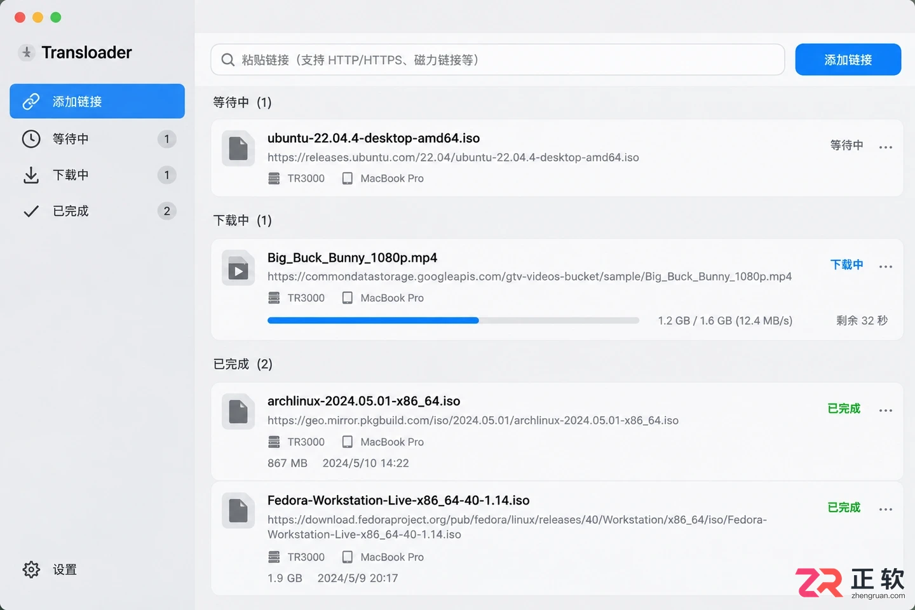The width and height of the screenshot is (915, 610).
Task: Click the video file icon of Big_Buck_Bunny
Action: click(238, 268)
